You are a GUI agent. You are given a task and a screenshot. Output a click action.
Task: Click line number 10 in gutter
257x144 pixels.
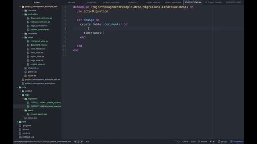coord(65,46)
